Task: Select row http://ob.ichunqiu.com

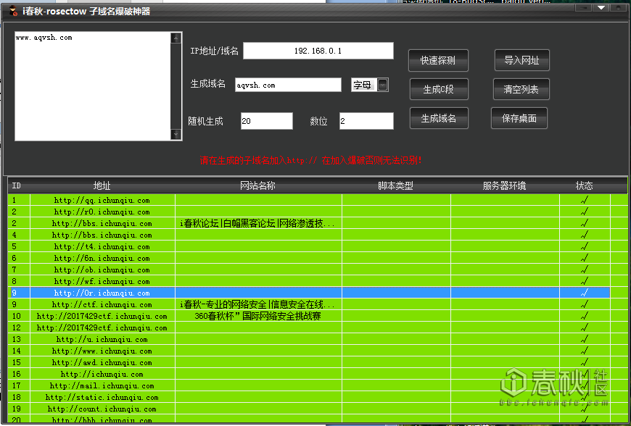Action: tap(309, 270)
